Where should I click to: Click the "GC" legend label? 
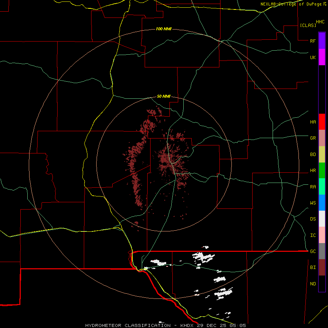point(313,251)
